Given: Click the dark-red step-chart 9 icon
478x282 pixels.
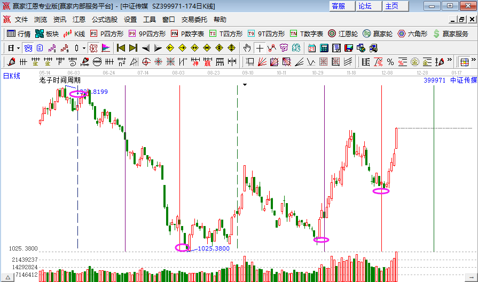Looking at the screenshot, I should click(64, 48).
